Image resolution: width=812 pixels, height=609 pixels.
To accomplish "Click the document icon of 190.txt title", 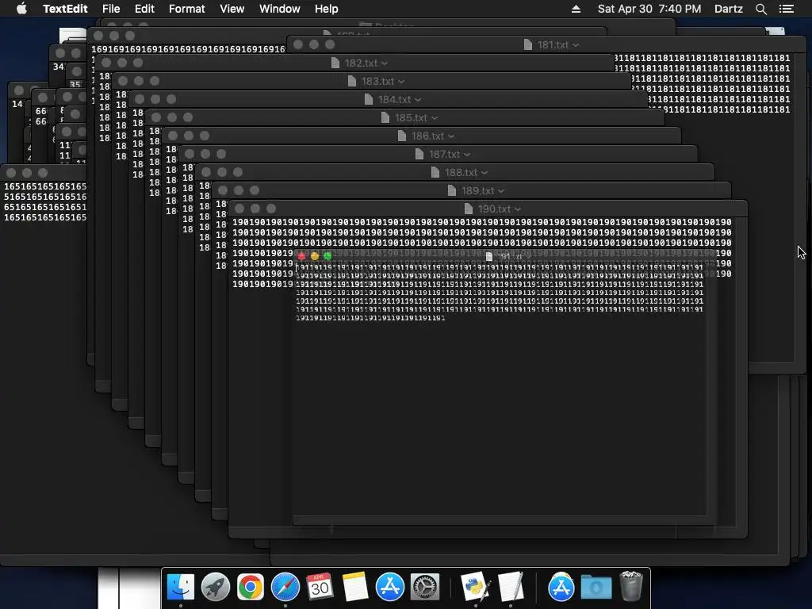I will [468, 209].
